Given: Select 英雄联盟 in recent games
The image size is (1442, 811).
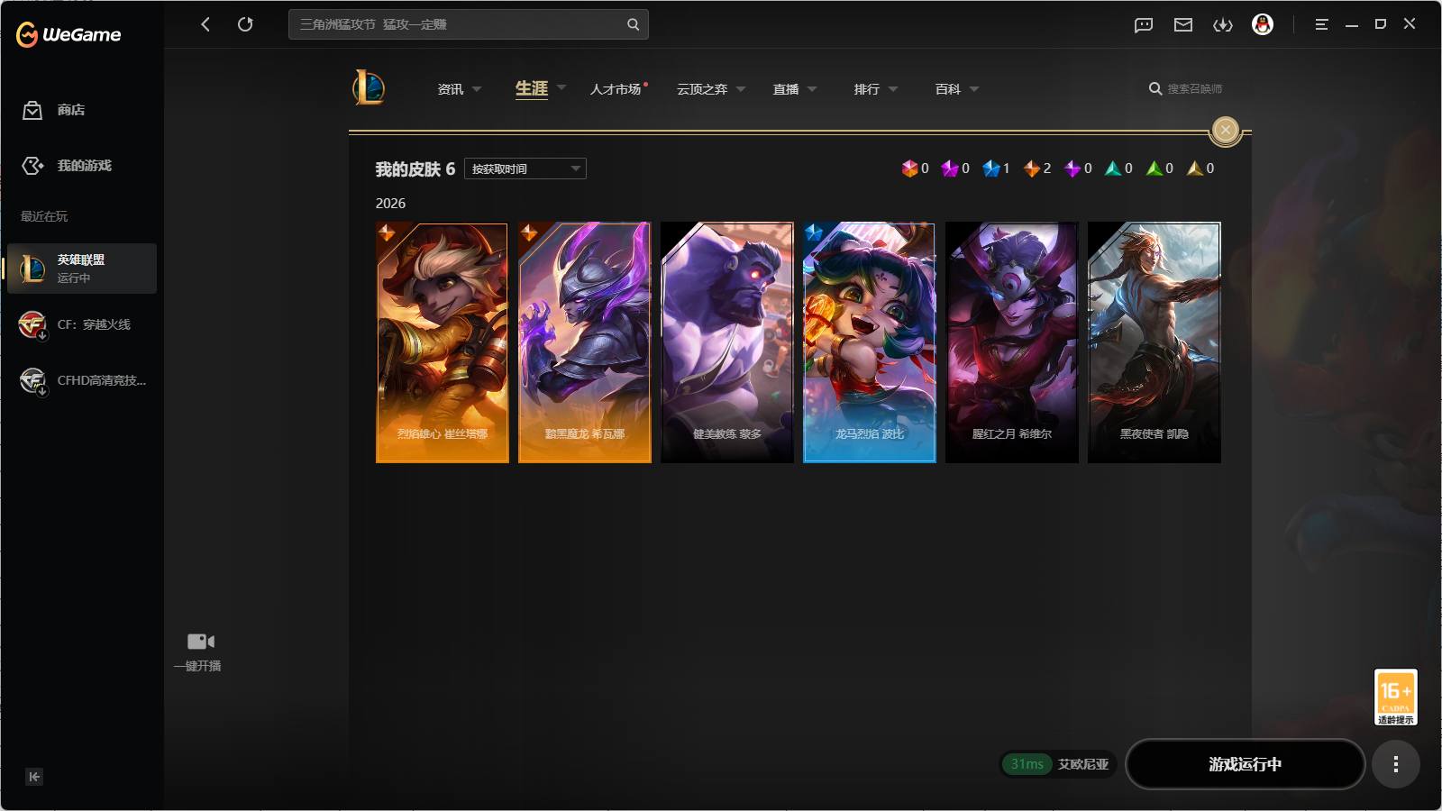Looking at the screenshot, I should click(82, 269).
